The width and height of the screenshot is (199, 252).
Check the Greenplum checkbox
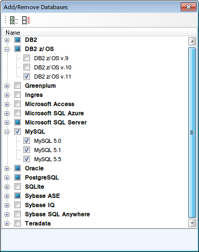(17, 86)
